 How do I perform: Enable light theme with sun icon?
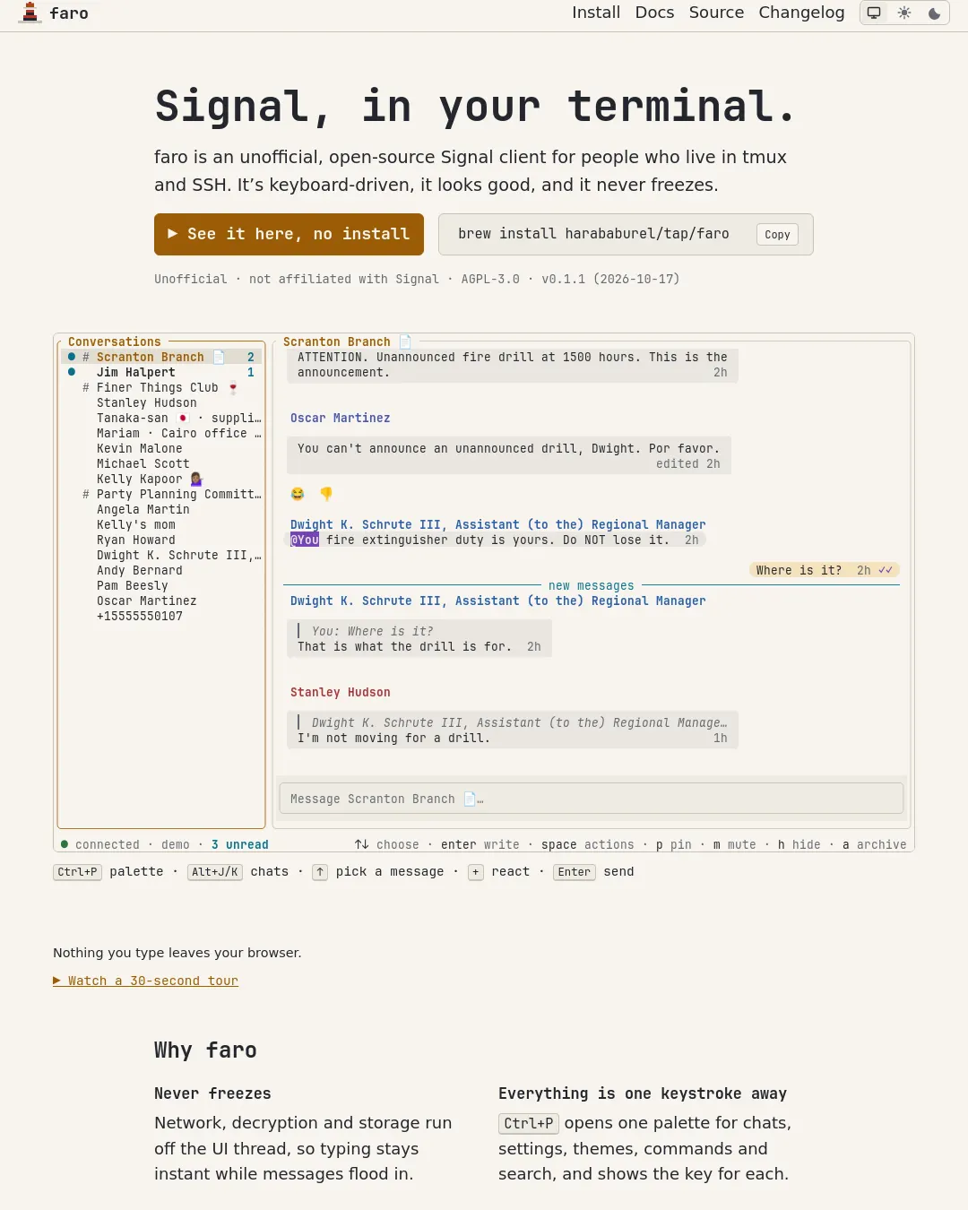point(904,13)
